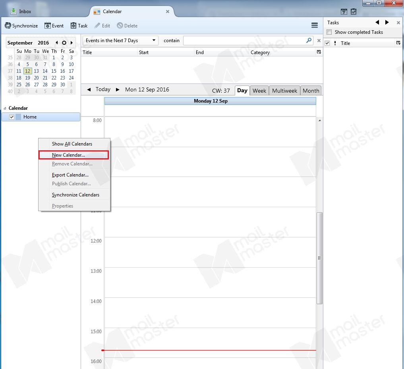Click the Today button
The height and width of the screenshot is (369, 404).
tap(103, 89)
